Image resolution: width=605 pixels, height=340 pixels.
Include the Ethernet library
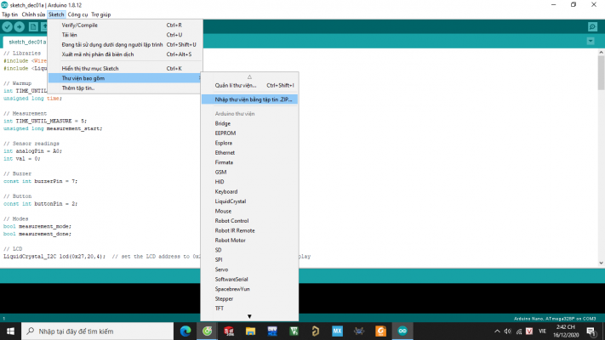pos(249,153)
